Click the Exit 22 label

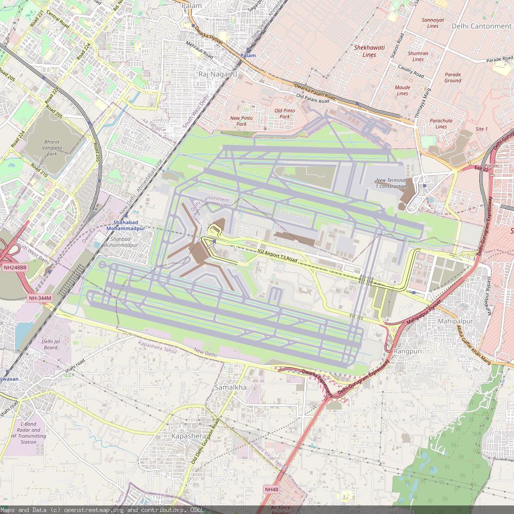[x=481, y=168]
